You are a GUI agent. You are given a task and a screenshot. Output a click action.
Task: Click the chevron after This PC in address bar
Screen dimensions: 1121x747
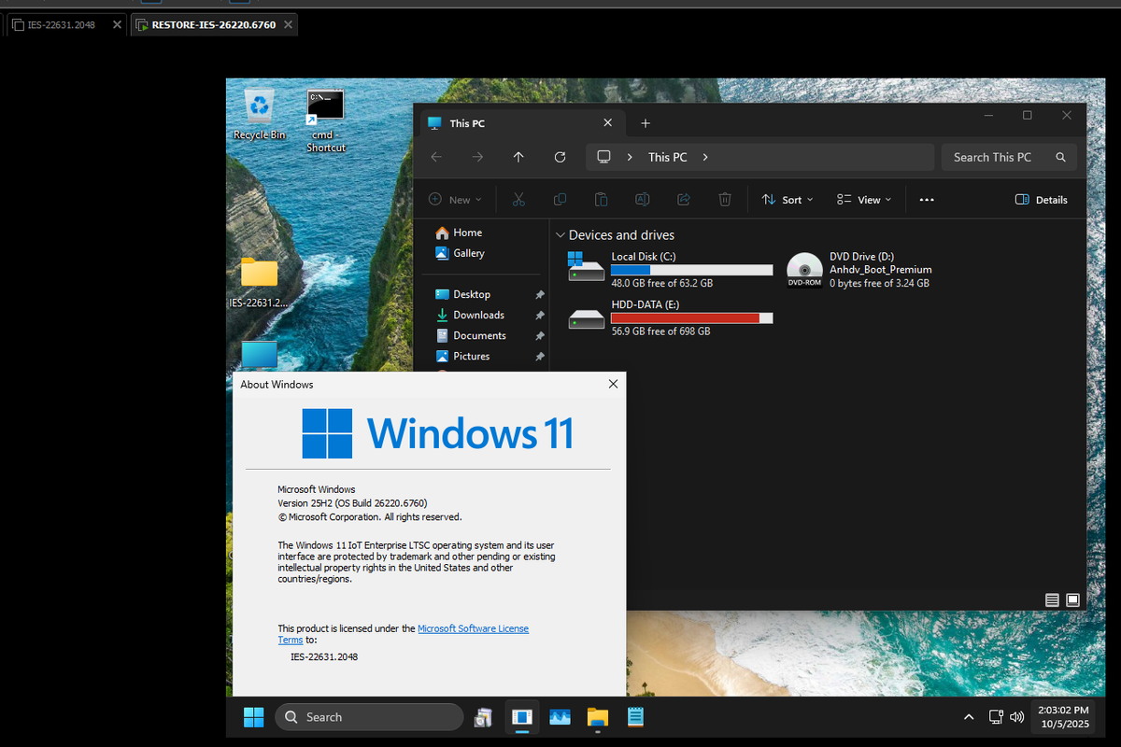click(705, 157)
